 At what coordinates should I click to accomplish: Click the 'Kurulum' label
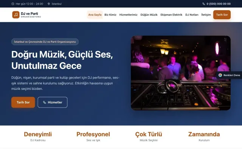pyautogui.click(x=204, y=140)
